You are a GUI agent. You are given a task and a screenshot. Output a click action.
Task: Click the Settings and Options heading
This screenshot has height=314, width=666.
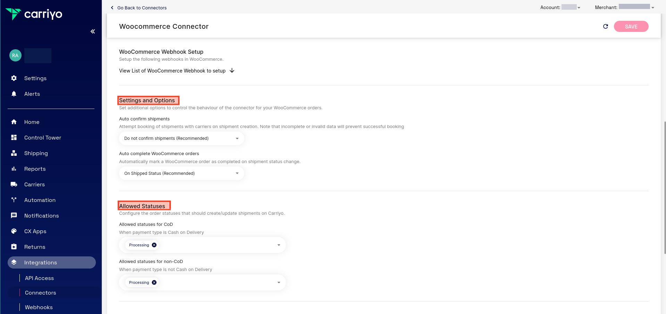147,100
